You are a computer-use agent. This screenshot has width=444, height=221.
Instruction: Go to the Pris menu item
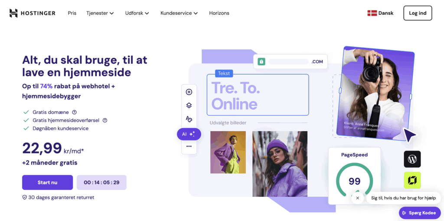[72, 13]
